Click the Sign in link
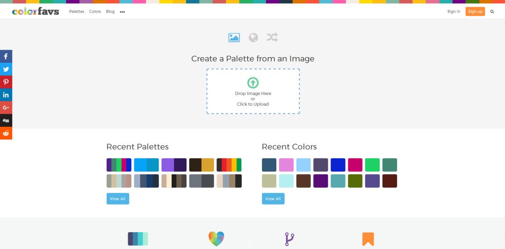 pos(454,12)
